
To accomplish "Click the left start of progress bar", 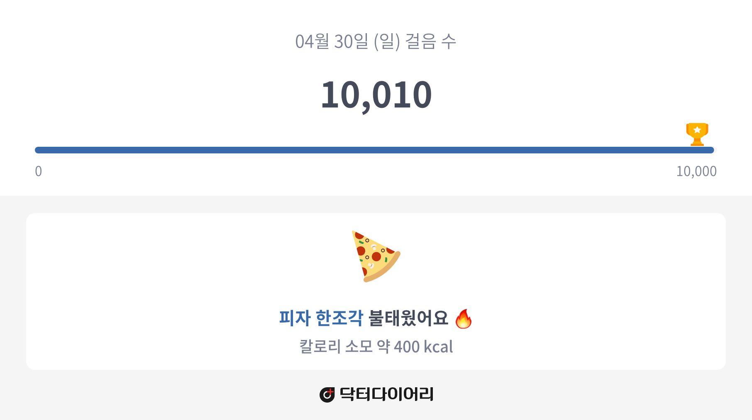I will pyautogui.click(x=39, y=150).
